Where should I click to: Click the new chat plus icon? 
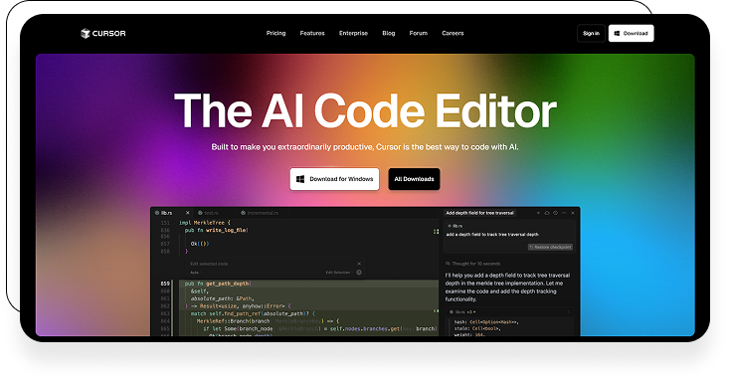[x=539, y=213]
